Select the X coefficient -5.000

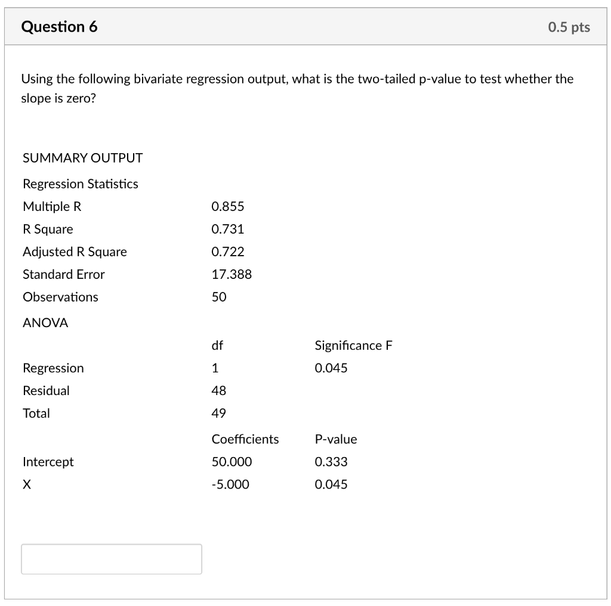pyautogui.click(x=230, y=484)
